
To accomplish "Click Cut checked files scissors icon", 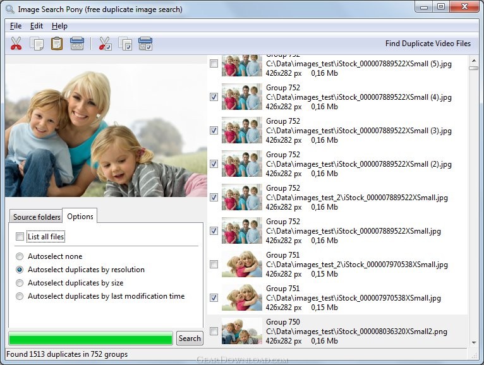I will (105, 44).
